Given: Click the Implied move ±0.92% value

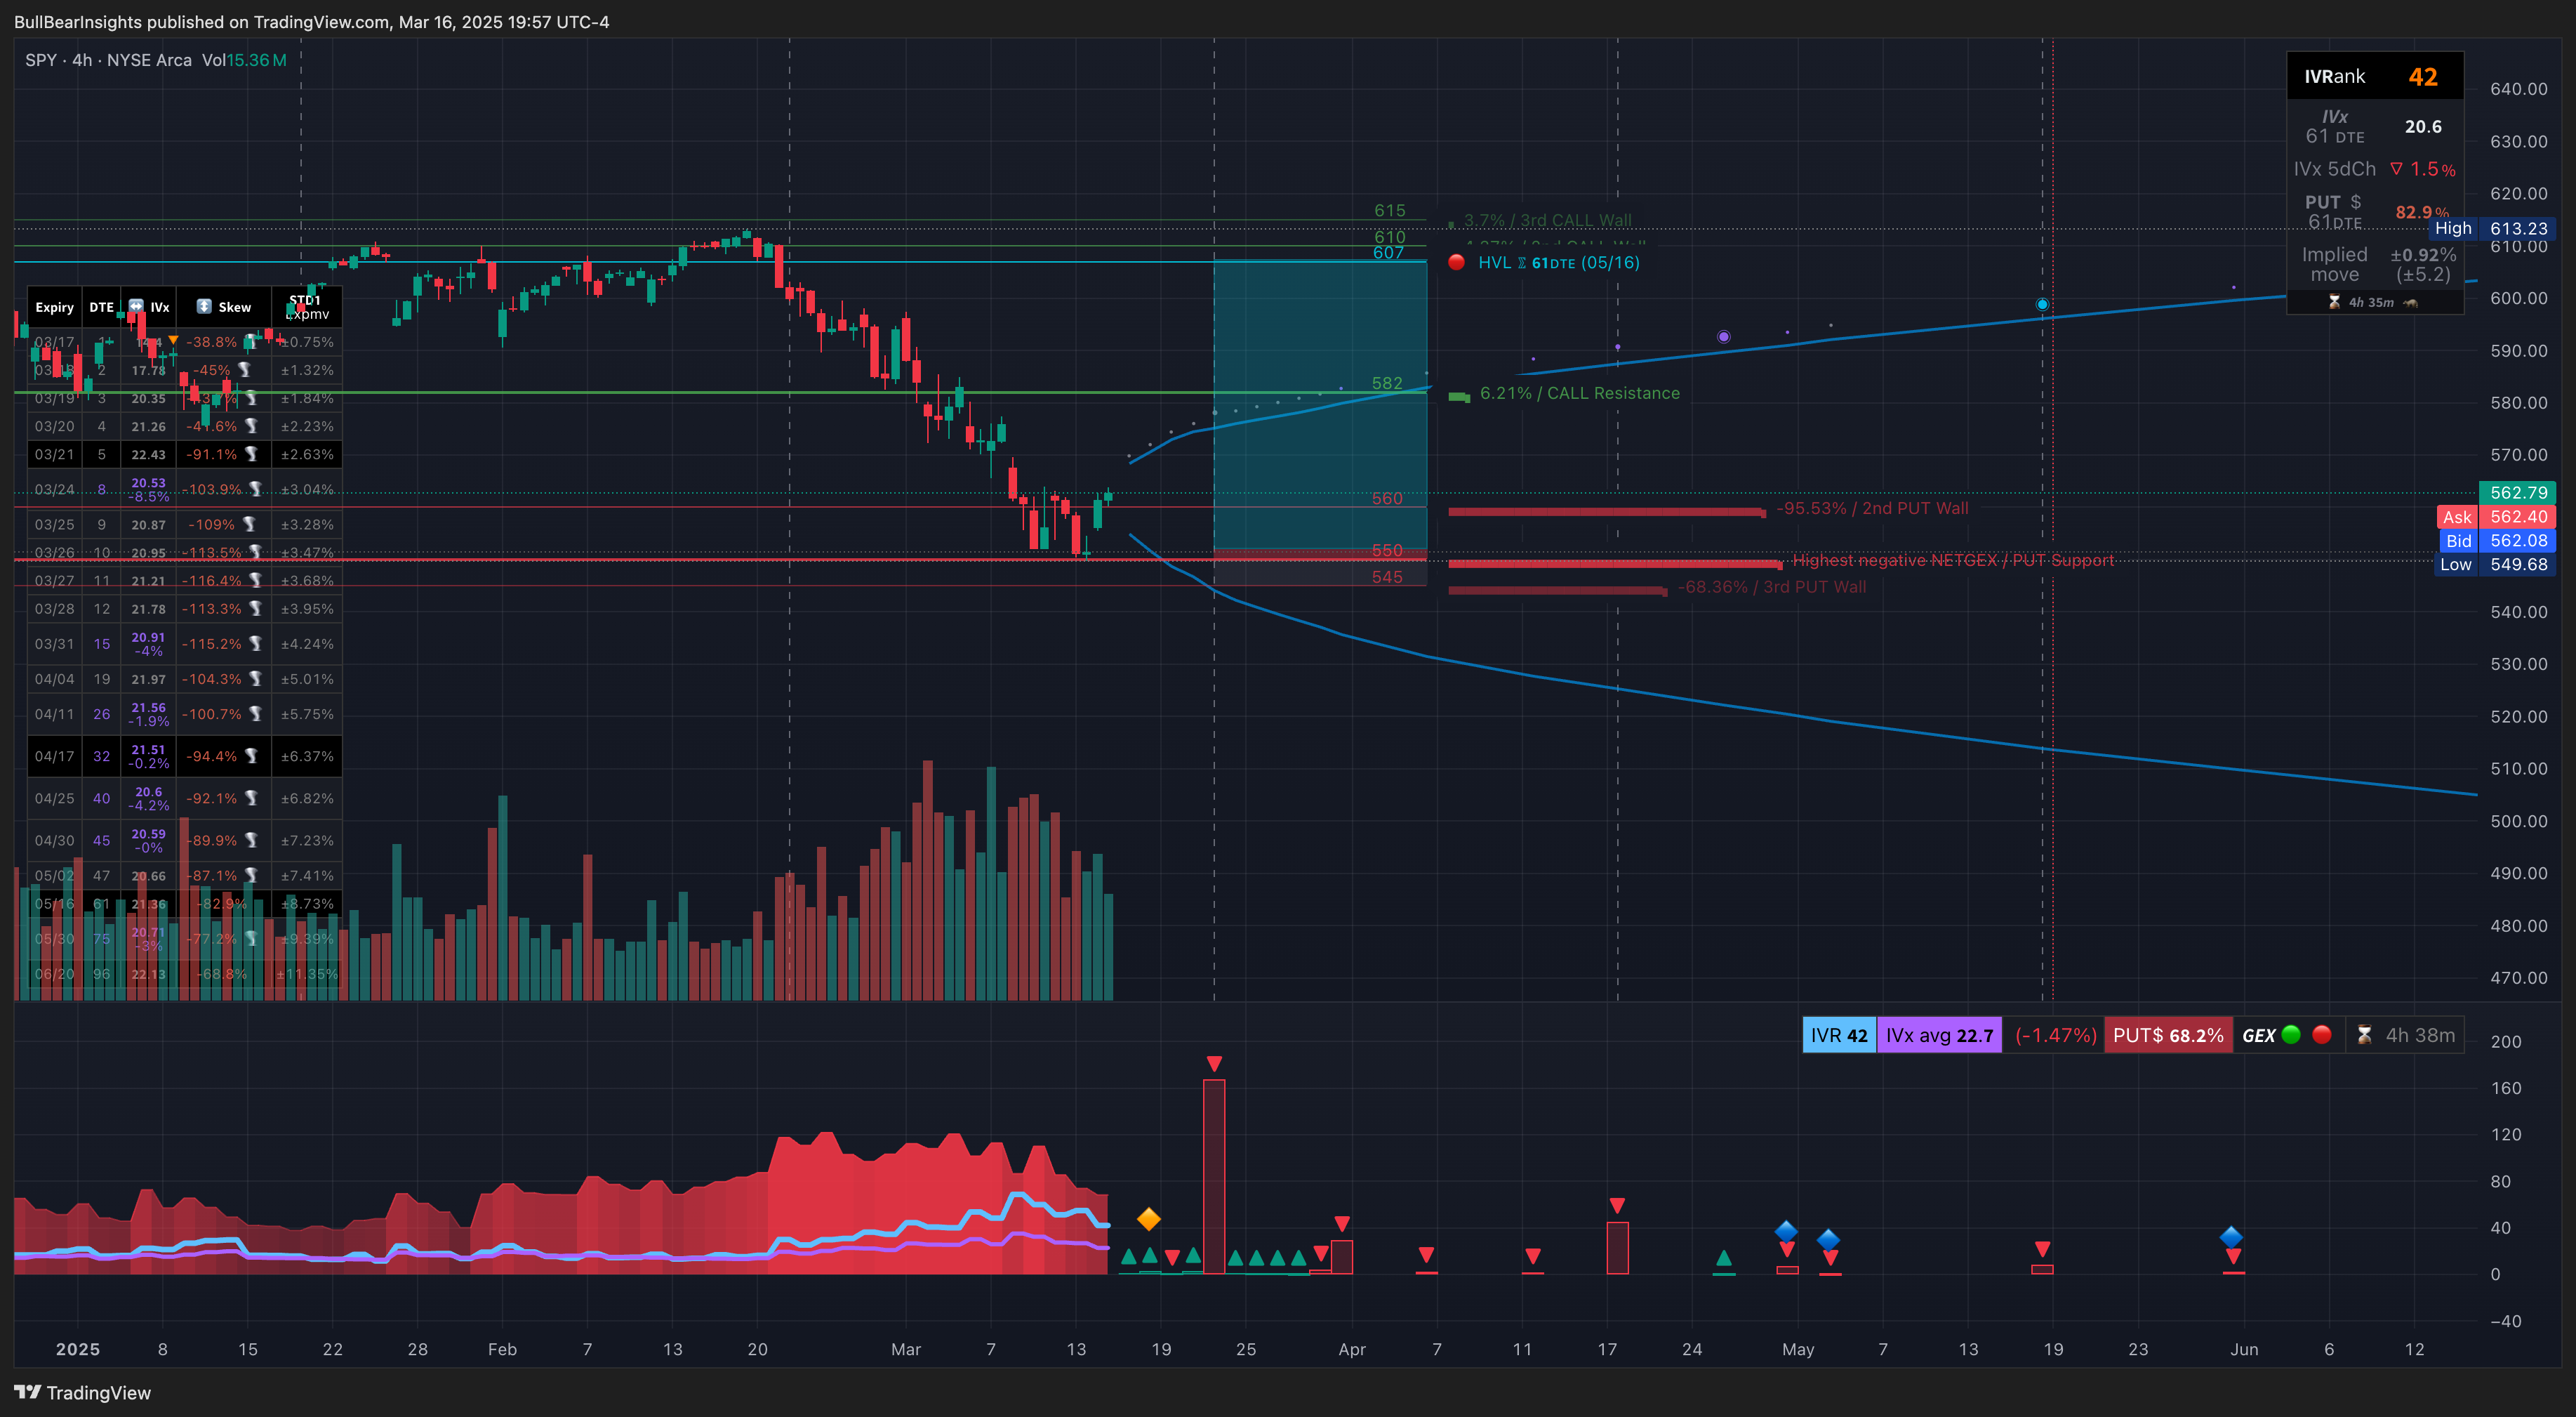Looking at the screenshot, I should point(2423,254).
